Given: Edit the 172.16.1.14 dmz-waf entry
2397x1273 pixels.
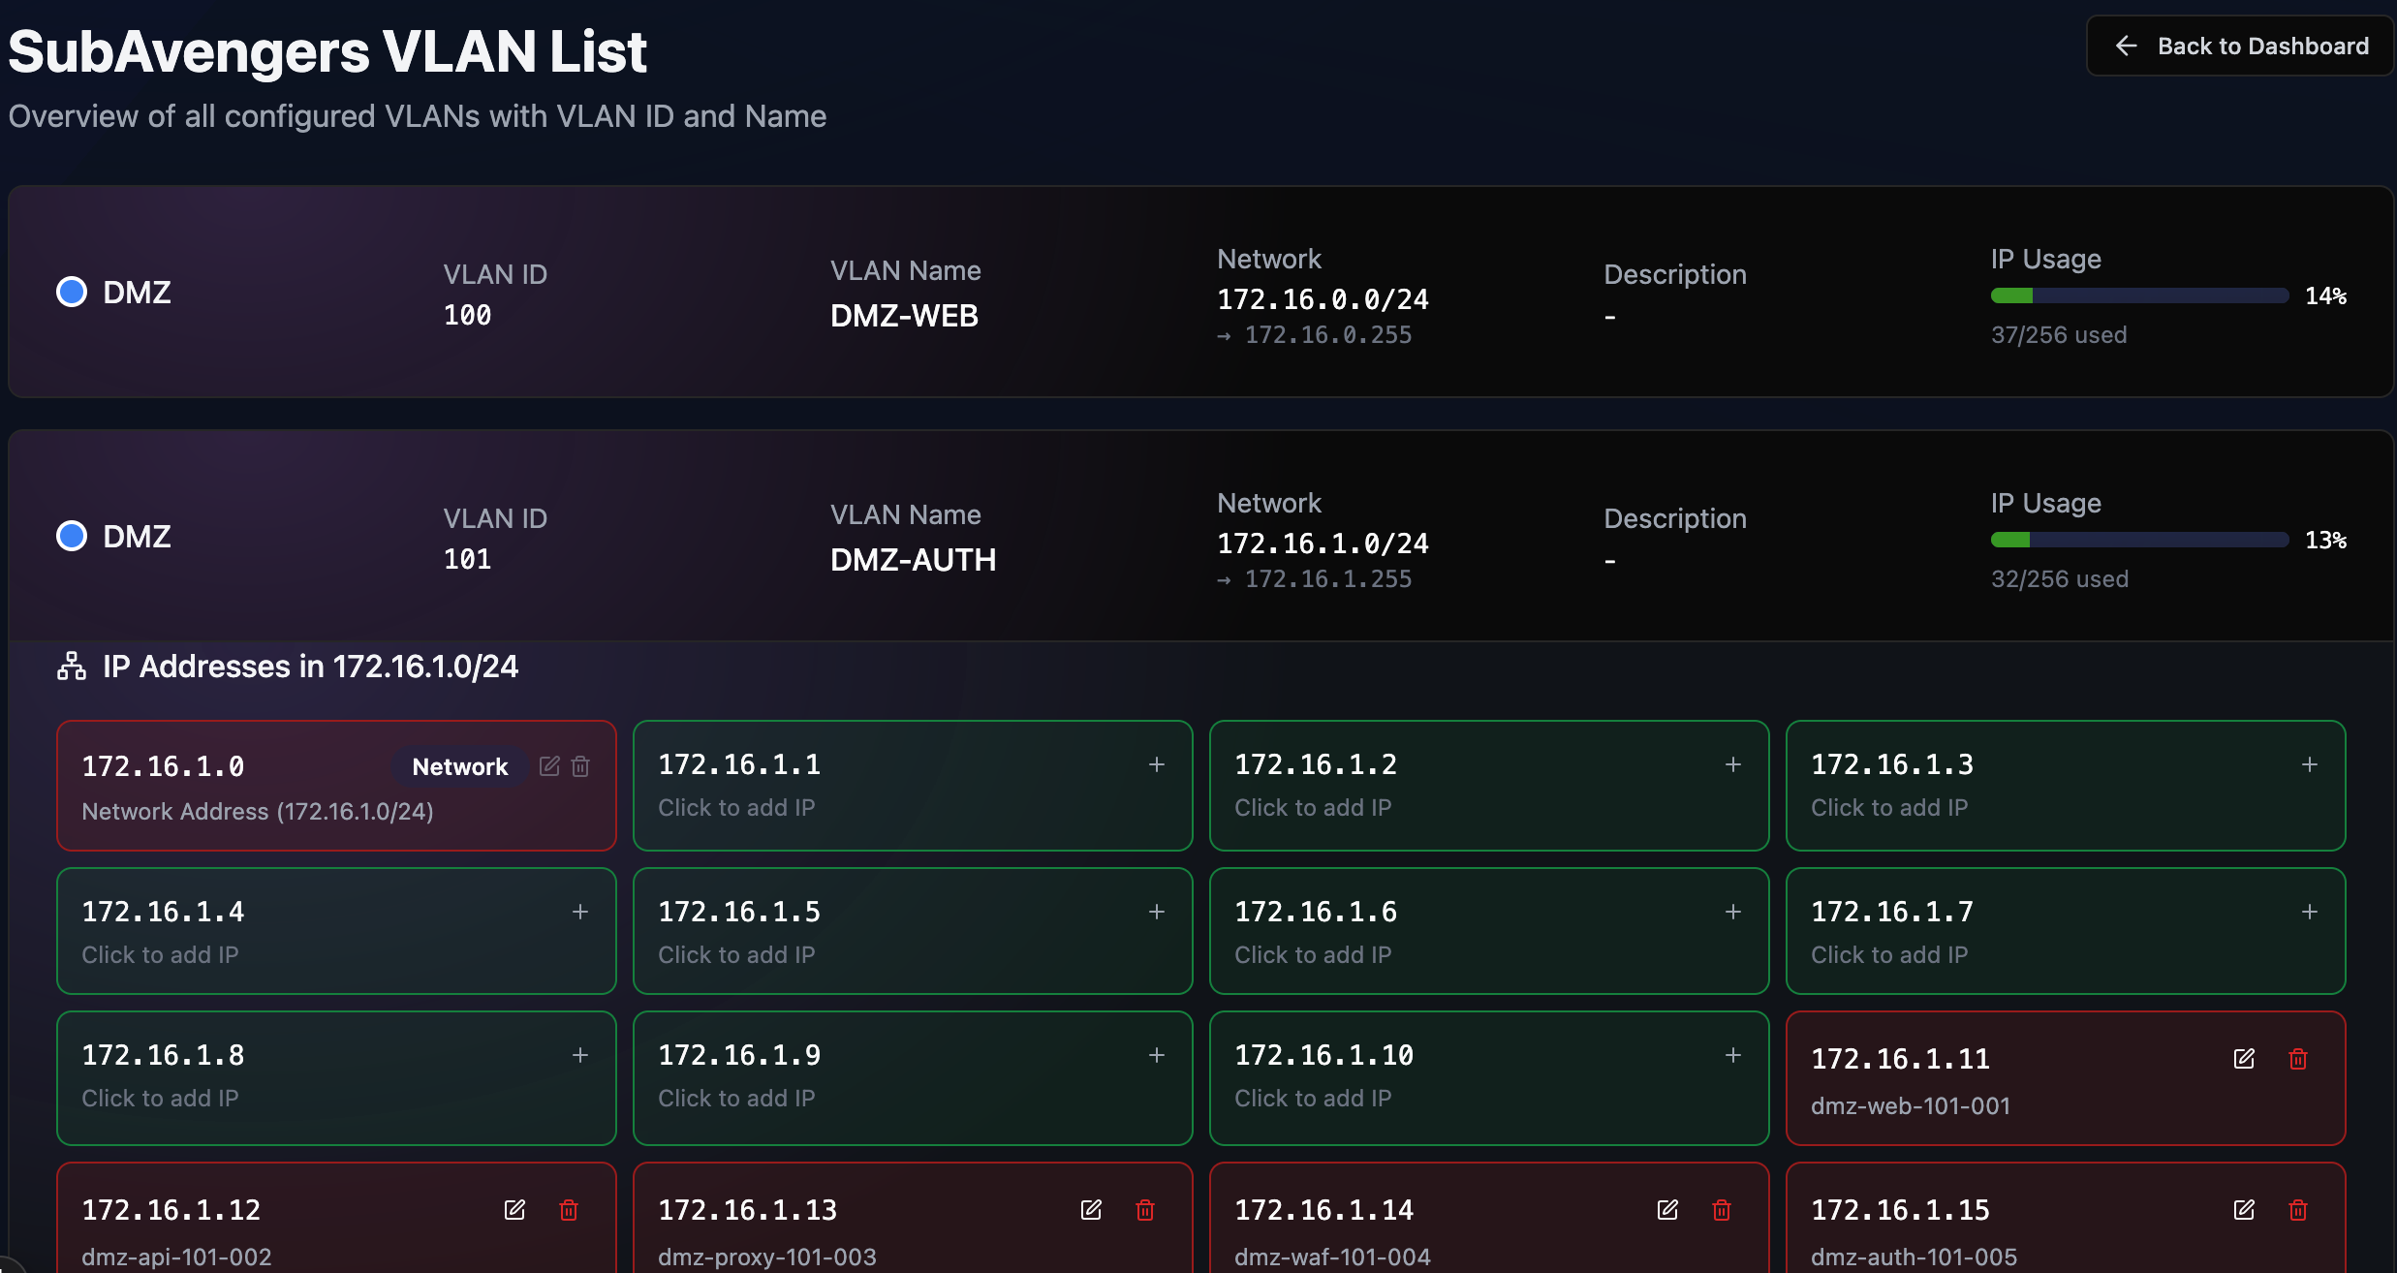Looking at the screenshot, I should pyautogui.click(x=1667, y=1210).
